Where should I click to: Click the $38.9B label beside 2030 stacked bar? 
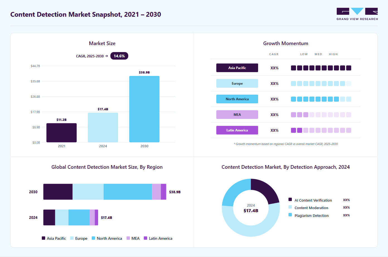[x=175, y=192]
